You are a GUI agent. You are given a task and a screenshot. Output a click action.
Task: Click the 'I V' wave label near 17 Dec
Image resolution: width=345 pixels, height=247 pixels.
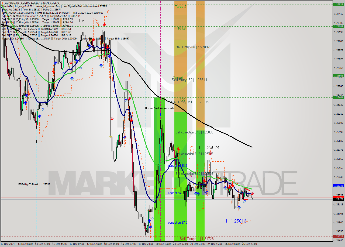82,20
